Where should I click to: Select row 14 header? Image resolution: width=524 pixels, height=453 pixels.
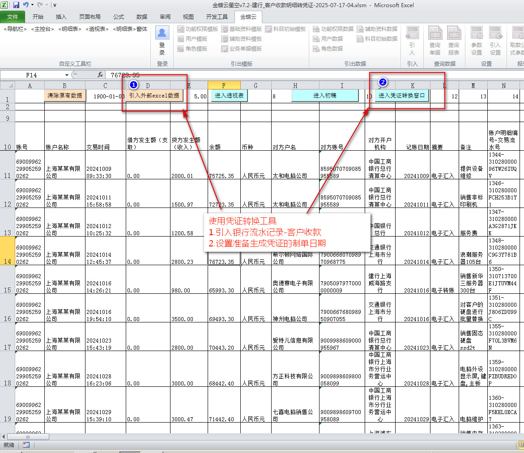click(x=7, y=251)
